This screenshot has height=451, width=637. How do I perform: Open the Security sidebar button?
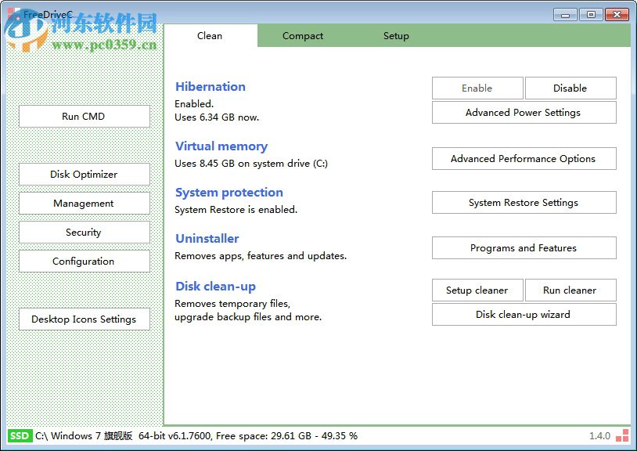(x=84, y=233)
